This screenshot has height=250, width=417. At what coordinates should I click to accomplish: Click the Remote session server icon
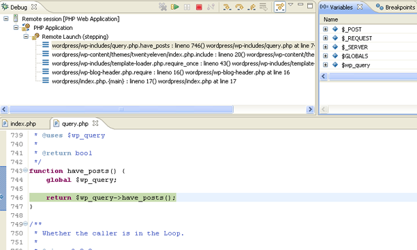16,18
